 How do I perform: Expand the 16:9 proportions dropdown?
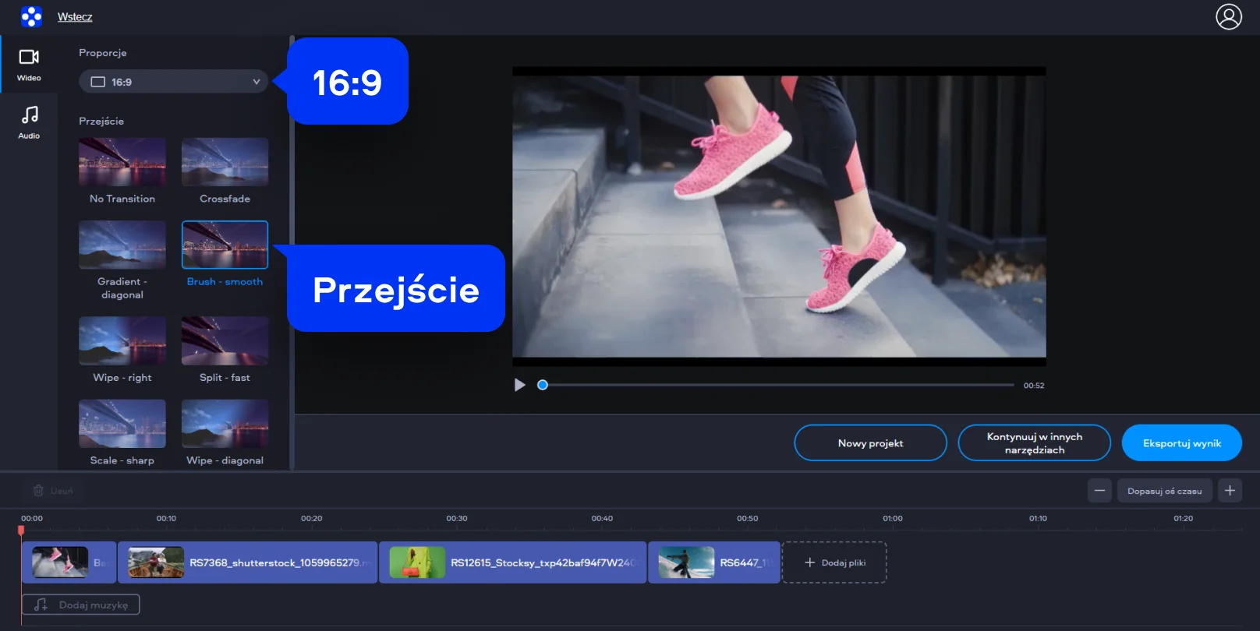click(173, 82)
